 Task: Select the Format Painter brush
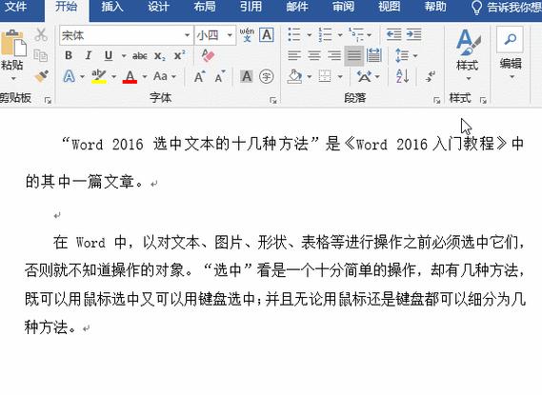point(42,76)
